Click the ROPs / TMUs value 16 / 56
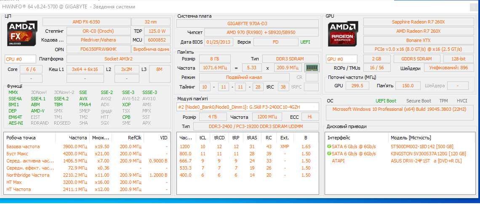The height and width of the screenshot is (204, 480). 376,68
